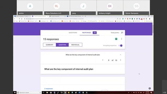Open the action center notifications icon
This screenshot has width=167, height=94.
click(x=151, y=92)
